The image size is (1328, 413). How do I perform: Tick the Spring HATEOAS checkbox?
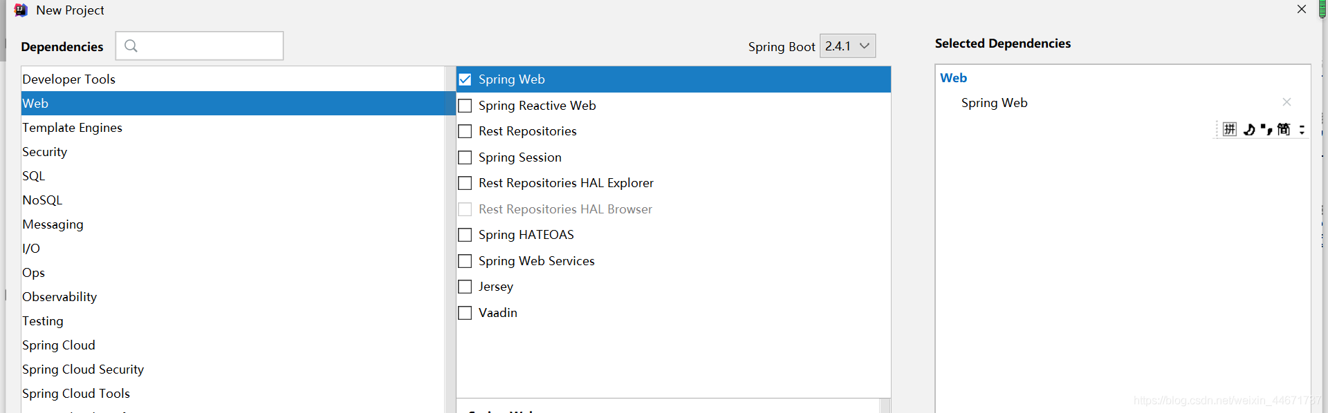465,235
